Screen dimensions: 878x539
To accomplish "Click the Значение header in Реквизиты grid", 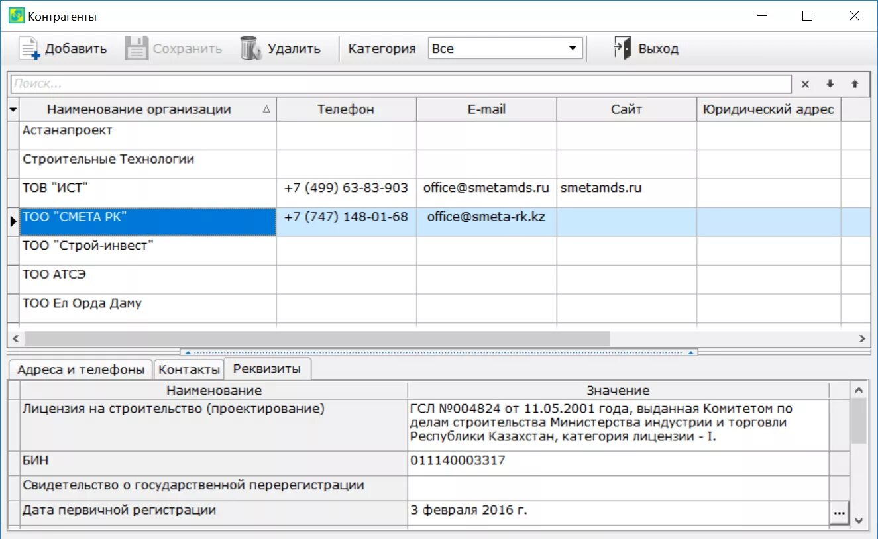I will click(x=618, y=391).
